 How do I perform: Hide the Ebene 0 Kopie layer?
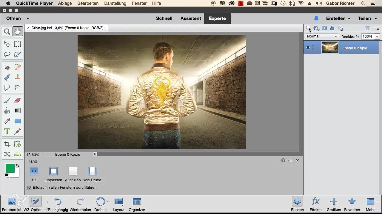click(308, 48)
